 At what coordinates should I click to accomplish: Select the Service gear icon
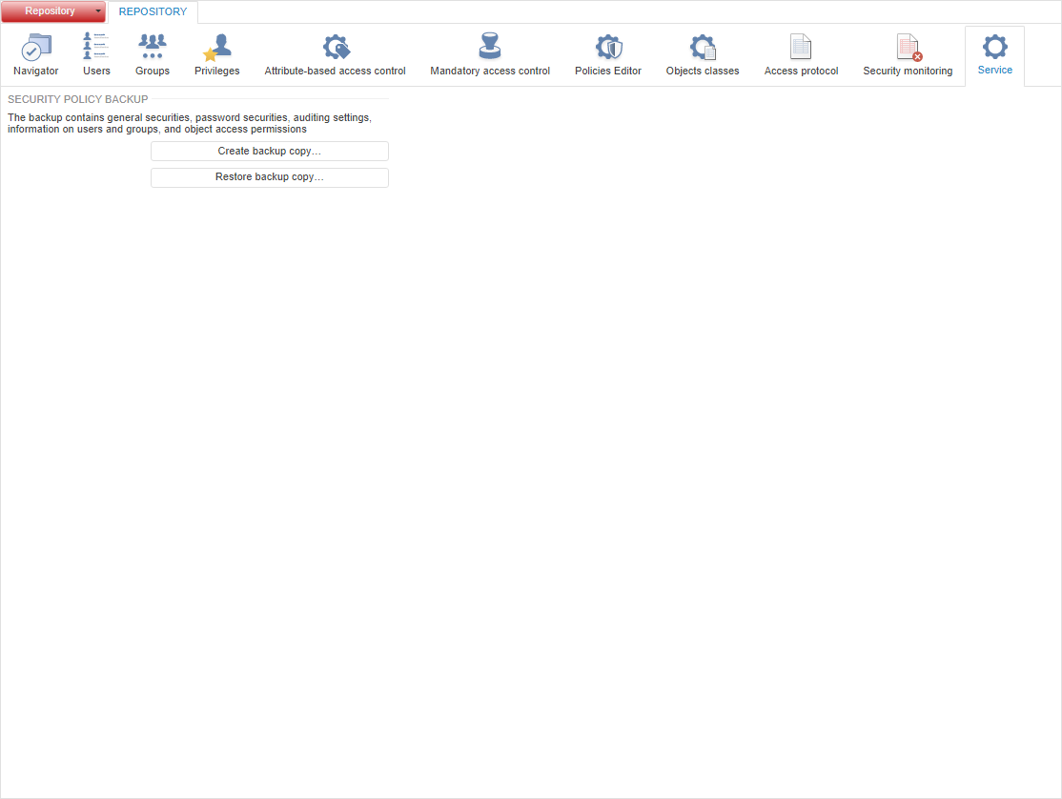pos(995,46)
